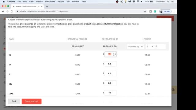Go forward in browser history

click(x=7, y=12)
